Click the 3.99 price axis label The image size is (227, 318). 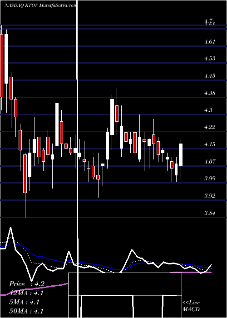click(210, 179)
